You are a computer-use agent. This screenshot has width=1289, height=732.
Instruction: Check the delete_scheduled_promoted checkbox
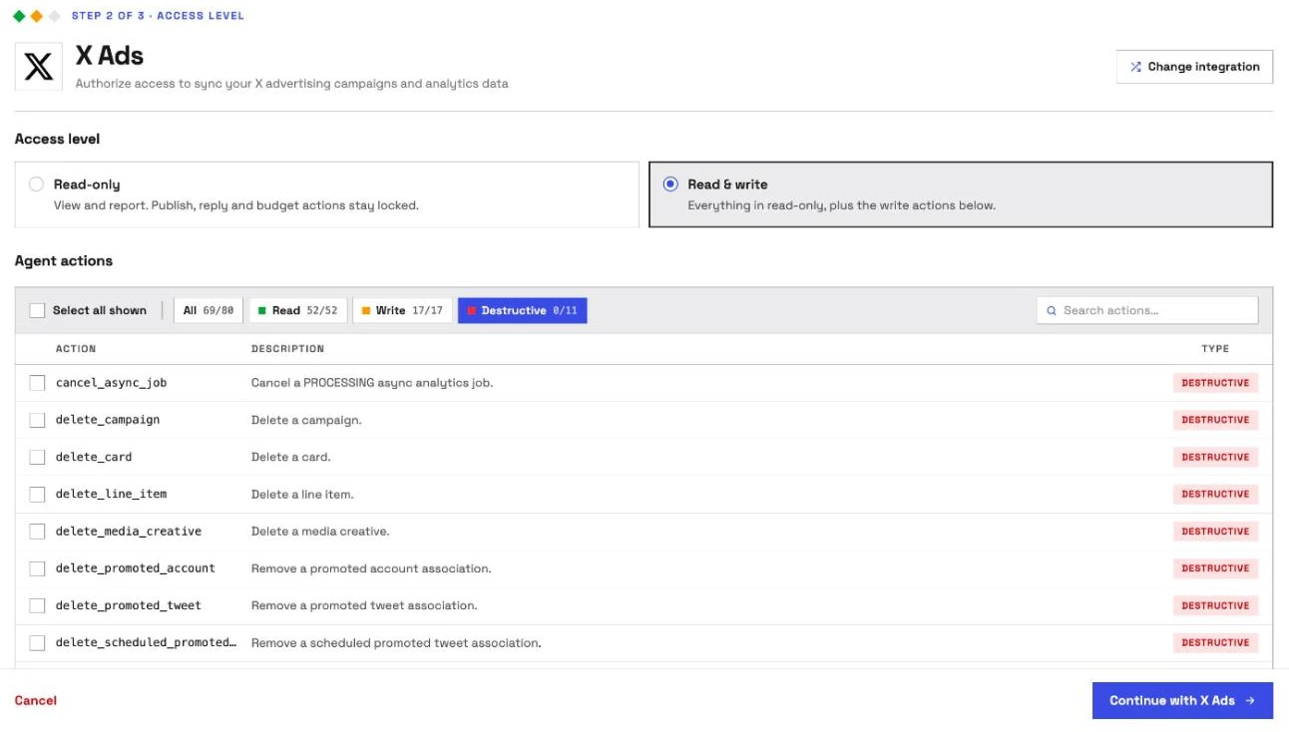[x=37, y=643]
